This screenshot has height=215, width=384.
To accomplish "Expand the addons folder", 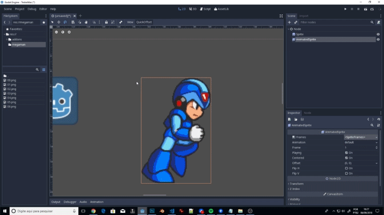I will click(7, 39).
